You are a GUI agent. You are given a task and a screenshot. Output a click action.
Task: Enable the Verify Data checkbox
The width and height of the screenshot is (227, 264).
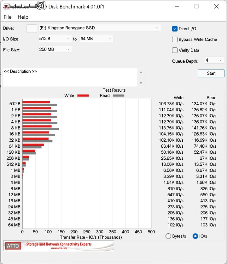[x=175, y=50]
